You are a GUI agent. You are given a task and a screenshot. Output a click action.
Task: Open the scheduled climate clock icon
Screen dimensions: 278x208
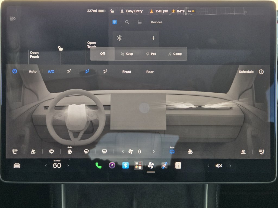point(261,71)
